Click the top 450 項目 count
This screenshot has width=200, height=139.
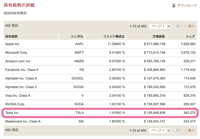coord(11,26)
